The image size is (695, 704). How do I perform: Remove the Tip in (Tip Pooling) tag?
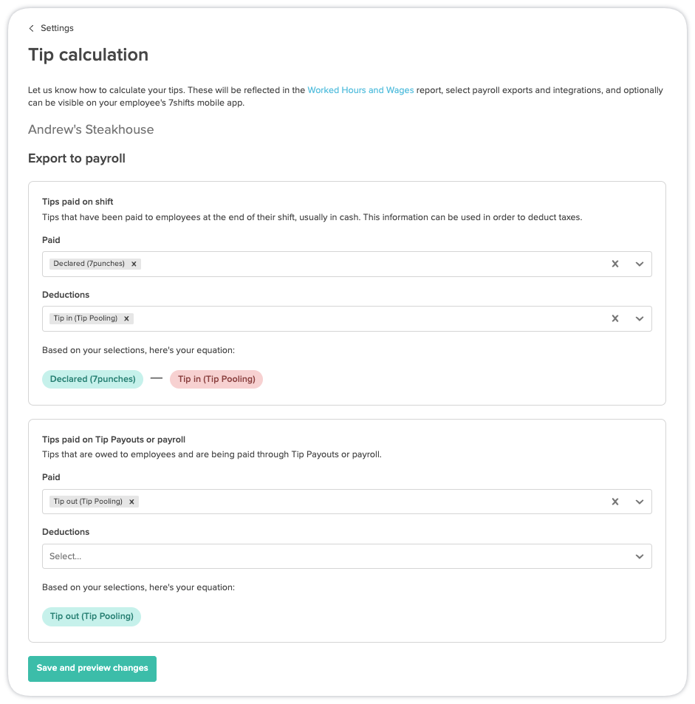coord(127,318)
